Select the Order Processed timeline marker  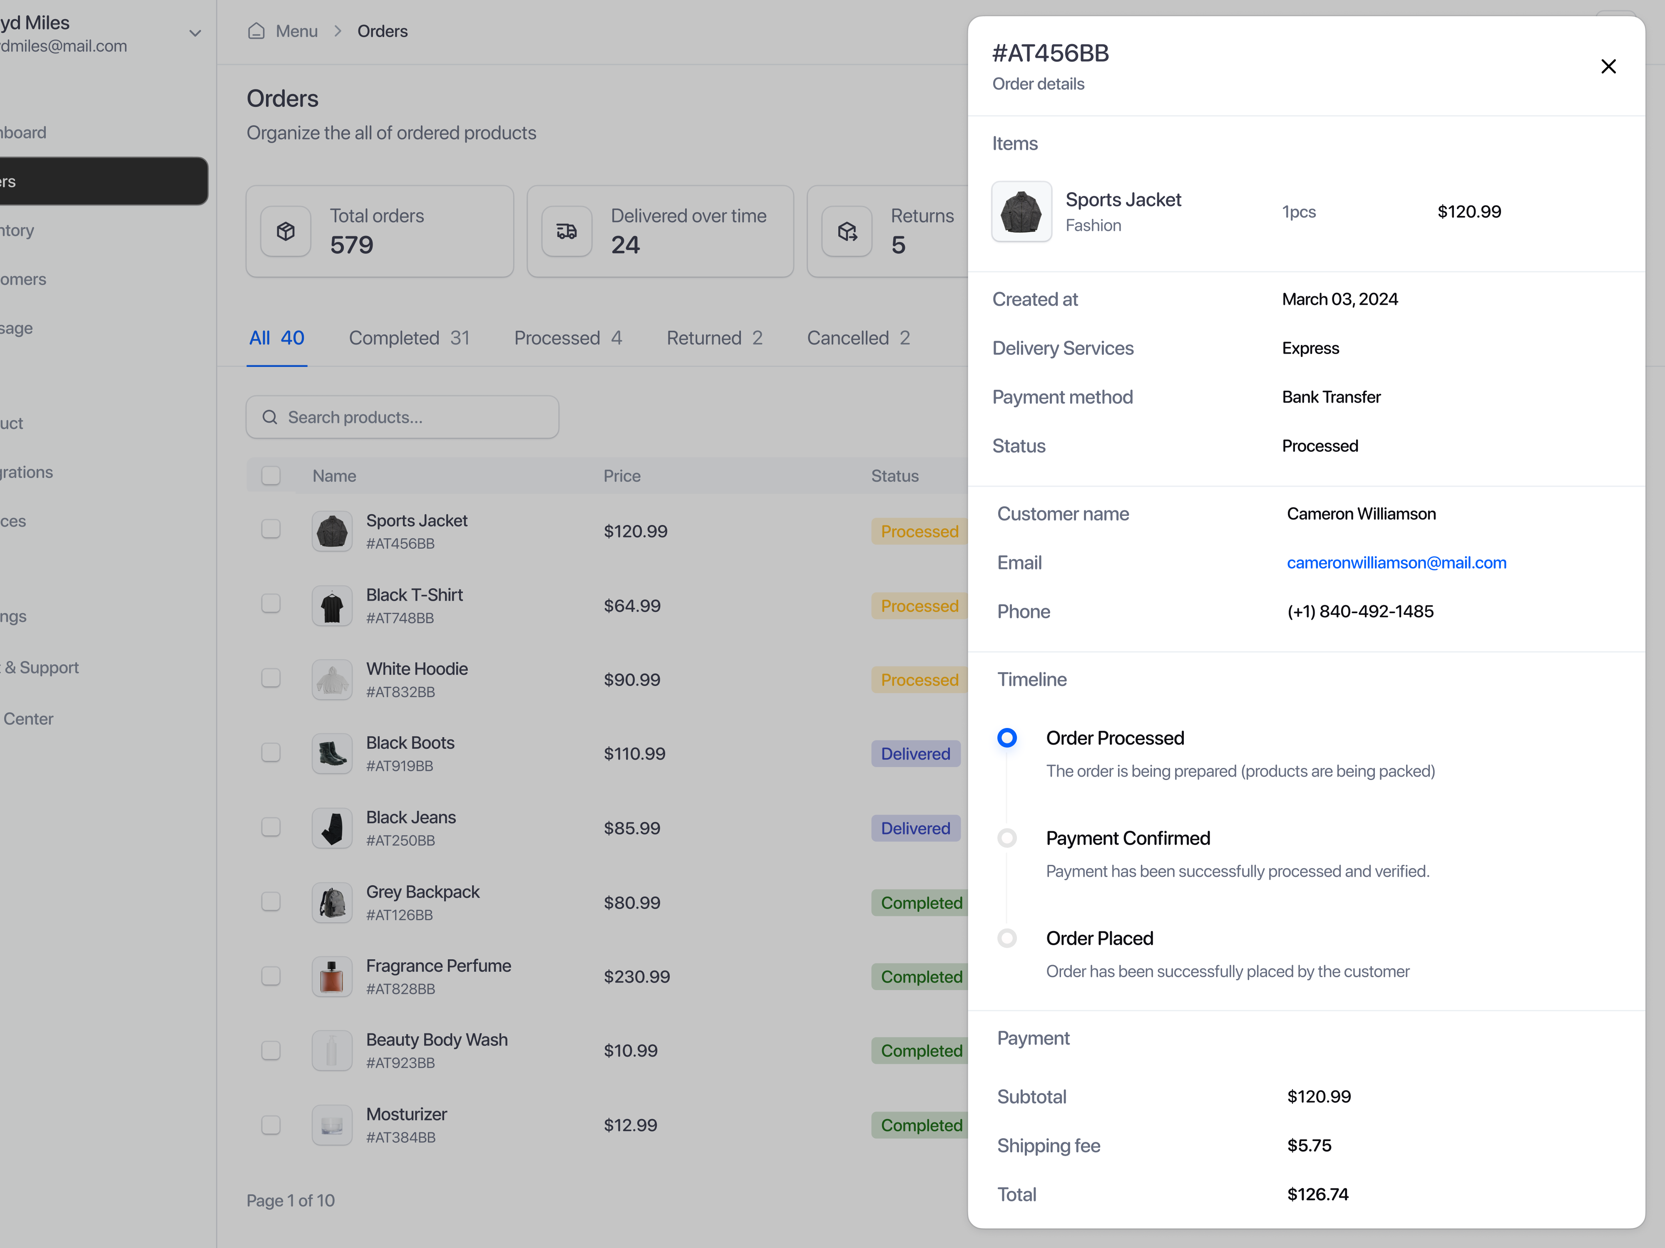pyautogui.click(x=1007, y=738)
